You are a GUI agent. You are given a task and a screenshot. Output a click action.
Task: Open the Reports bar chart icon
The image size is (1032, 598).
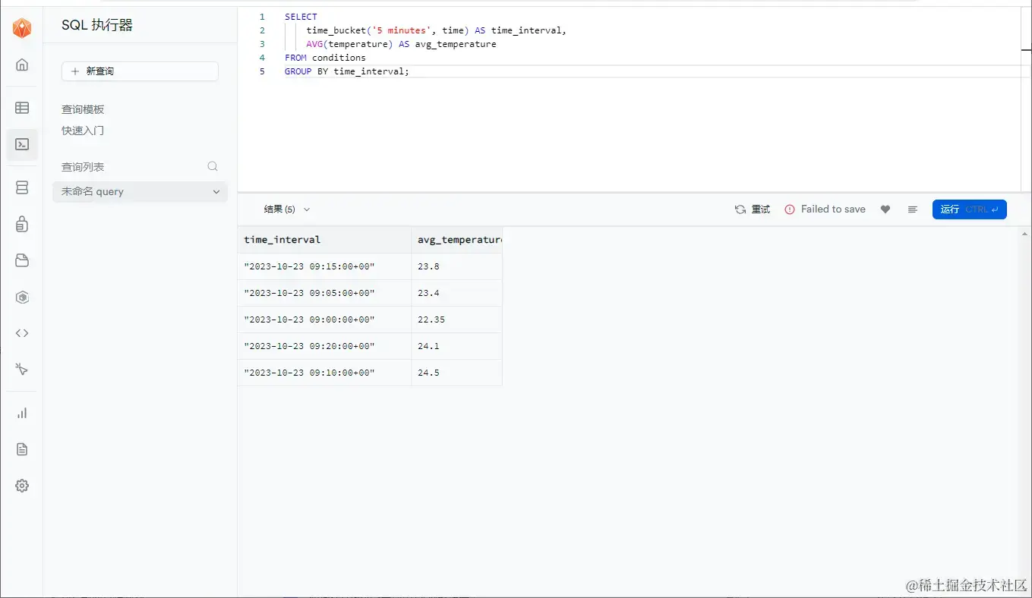pyautogui.click(x=22, y=413)
